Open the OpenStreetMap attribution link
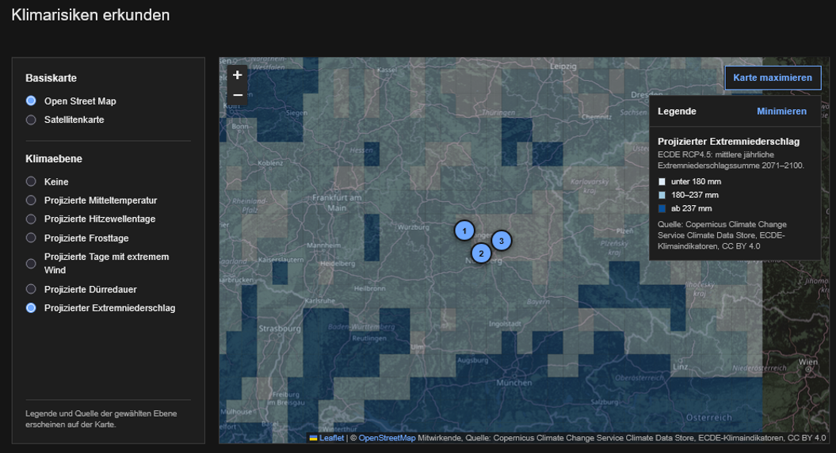 (x=387, y=438)
